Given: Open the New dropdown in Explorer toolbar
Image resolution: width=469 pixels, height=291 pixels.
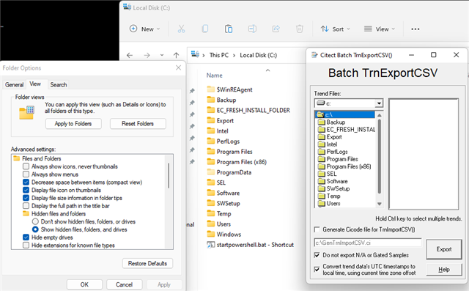Looking at the screenshot, I should tap(145, 29).
